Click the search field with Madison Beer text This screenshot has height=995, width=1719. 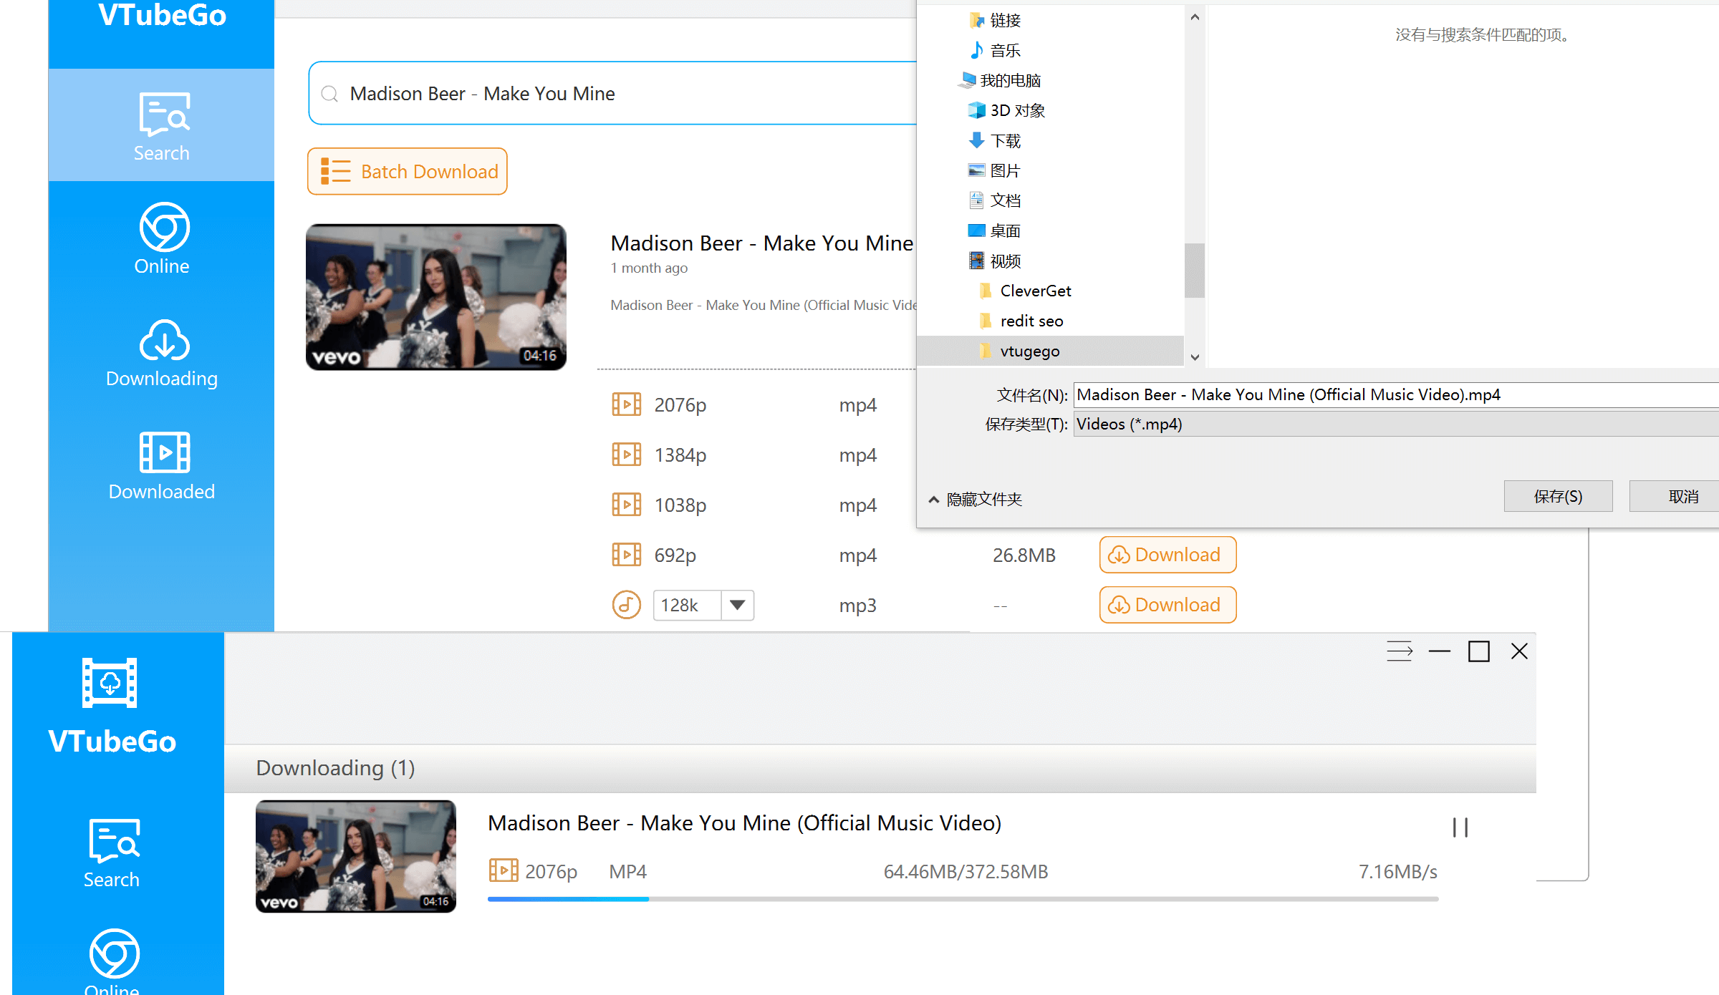613,94
